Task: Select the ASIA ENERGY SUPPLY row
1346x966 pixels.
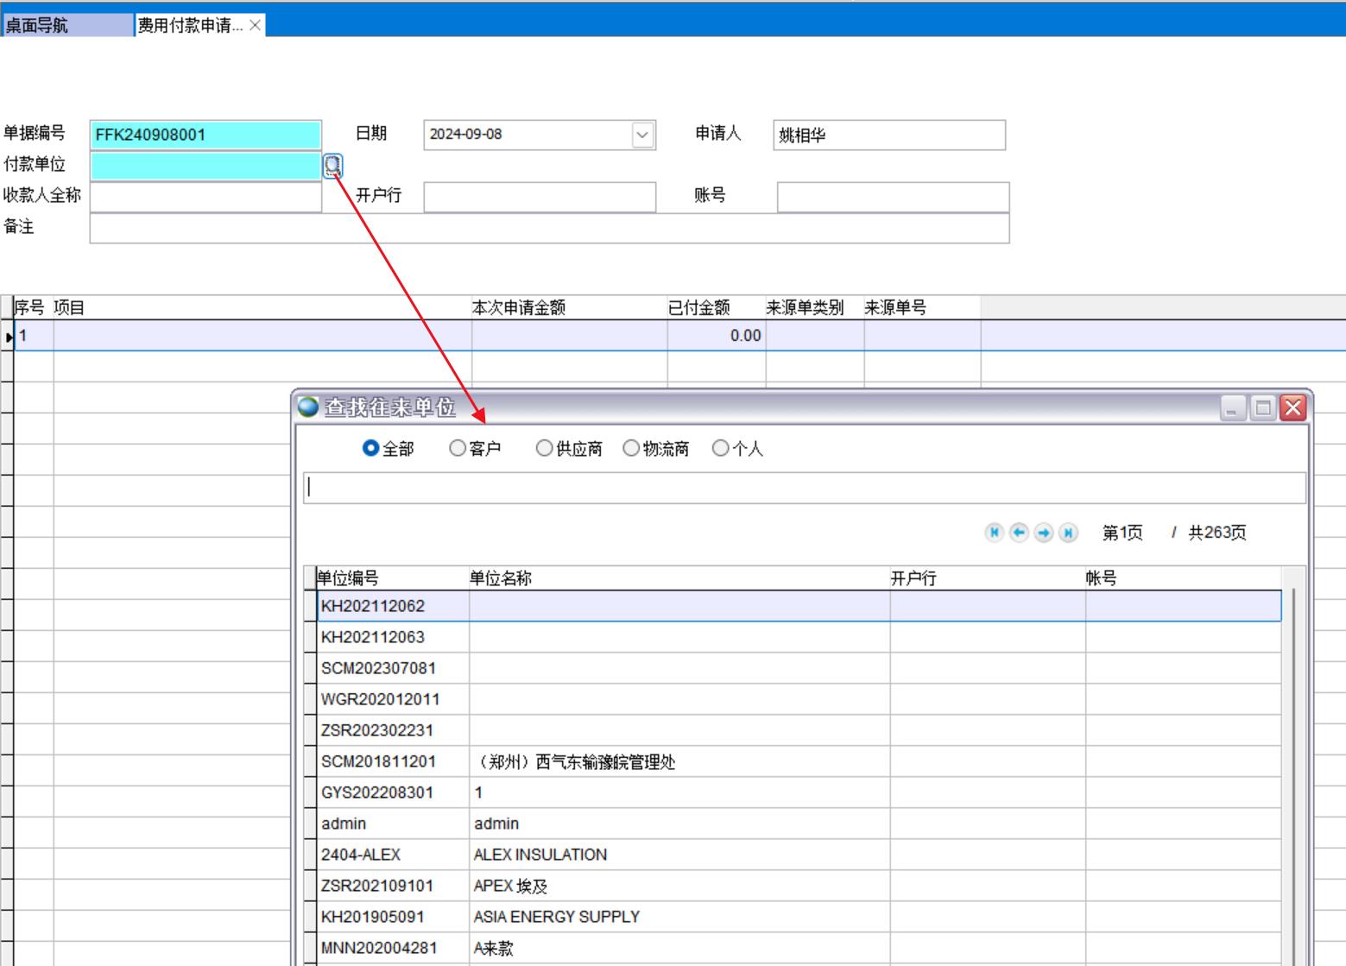Action: pos(556,917)
